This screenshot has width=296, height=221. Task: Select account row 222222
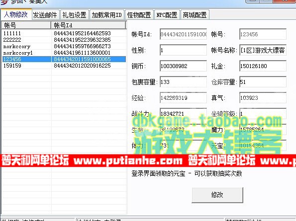pyautogui.click(x=64, y=40)
